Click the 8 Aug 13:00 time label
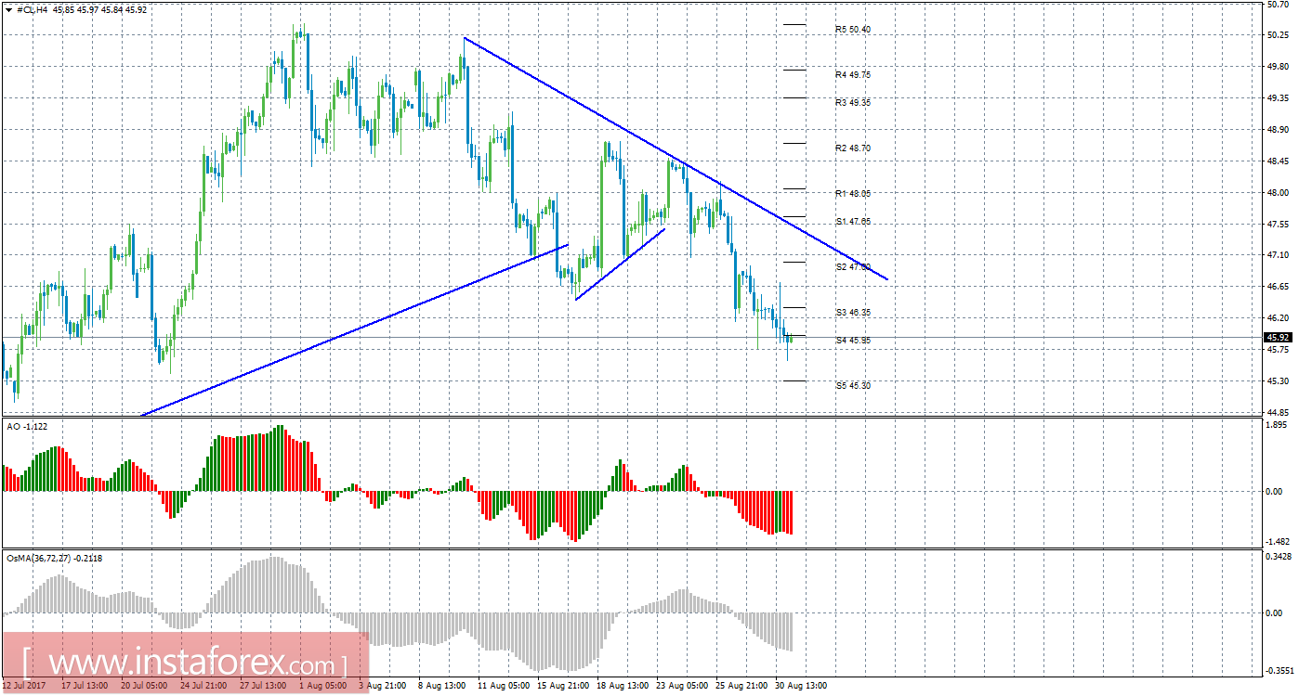The width and height of the screenshot is (1299, 696). point(443,687)
